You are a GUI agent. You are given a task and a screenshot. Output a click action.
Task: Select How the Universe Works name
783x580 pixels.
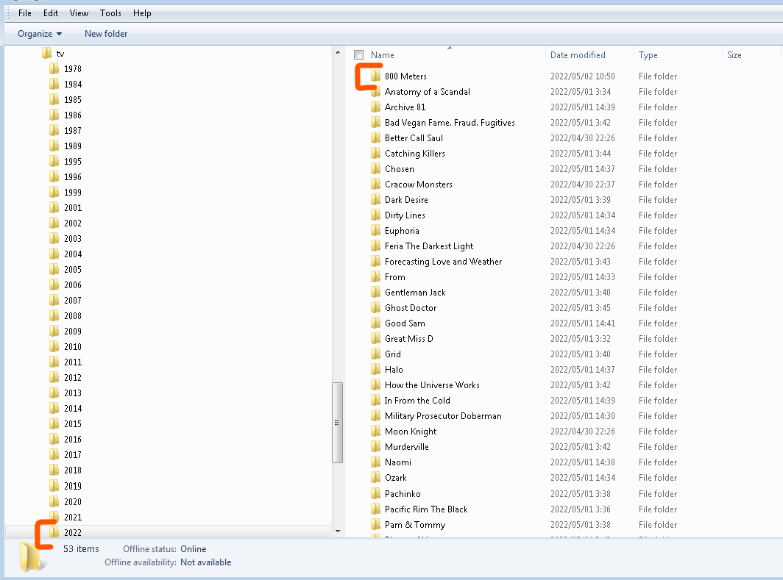click(432, 385)
